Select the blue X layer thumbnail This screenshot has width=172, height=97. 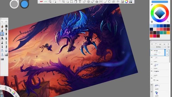click(156, 93)
